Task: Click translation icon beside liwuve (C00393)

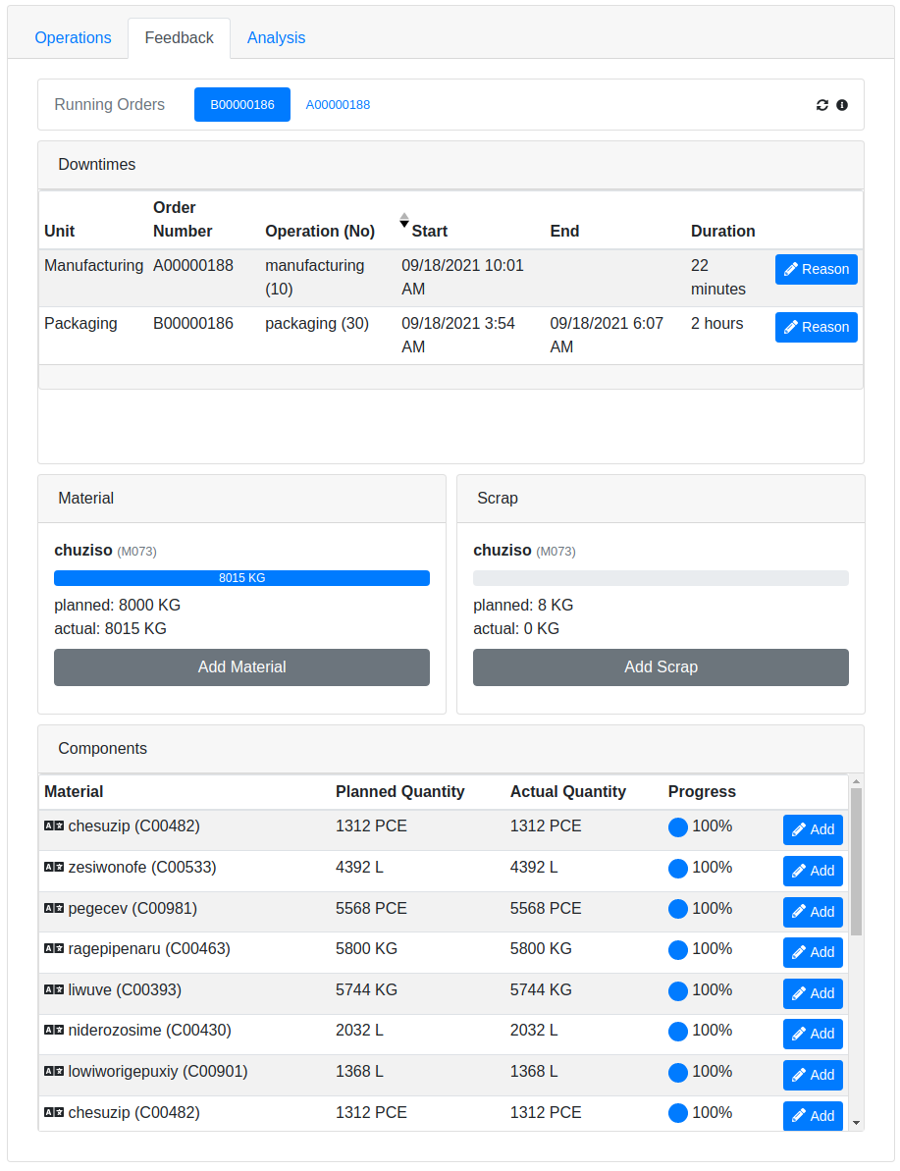Action: point(54,990)
